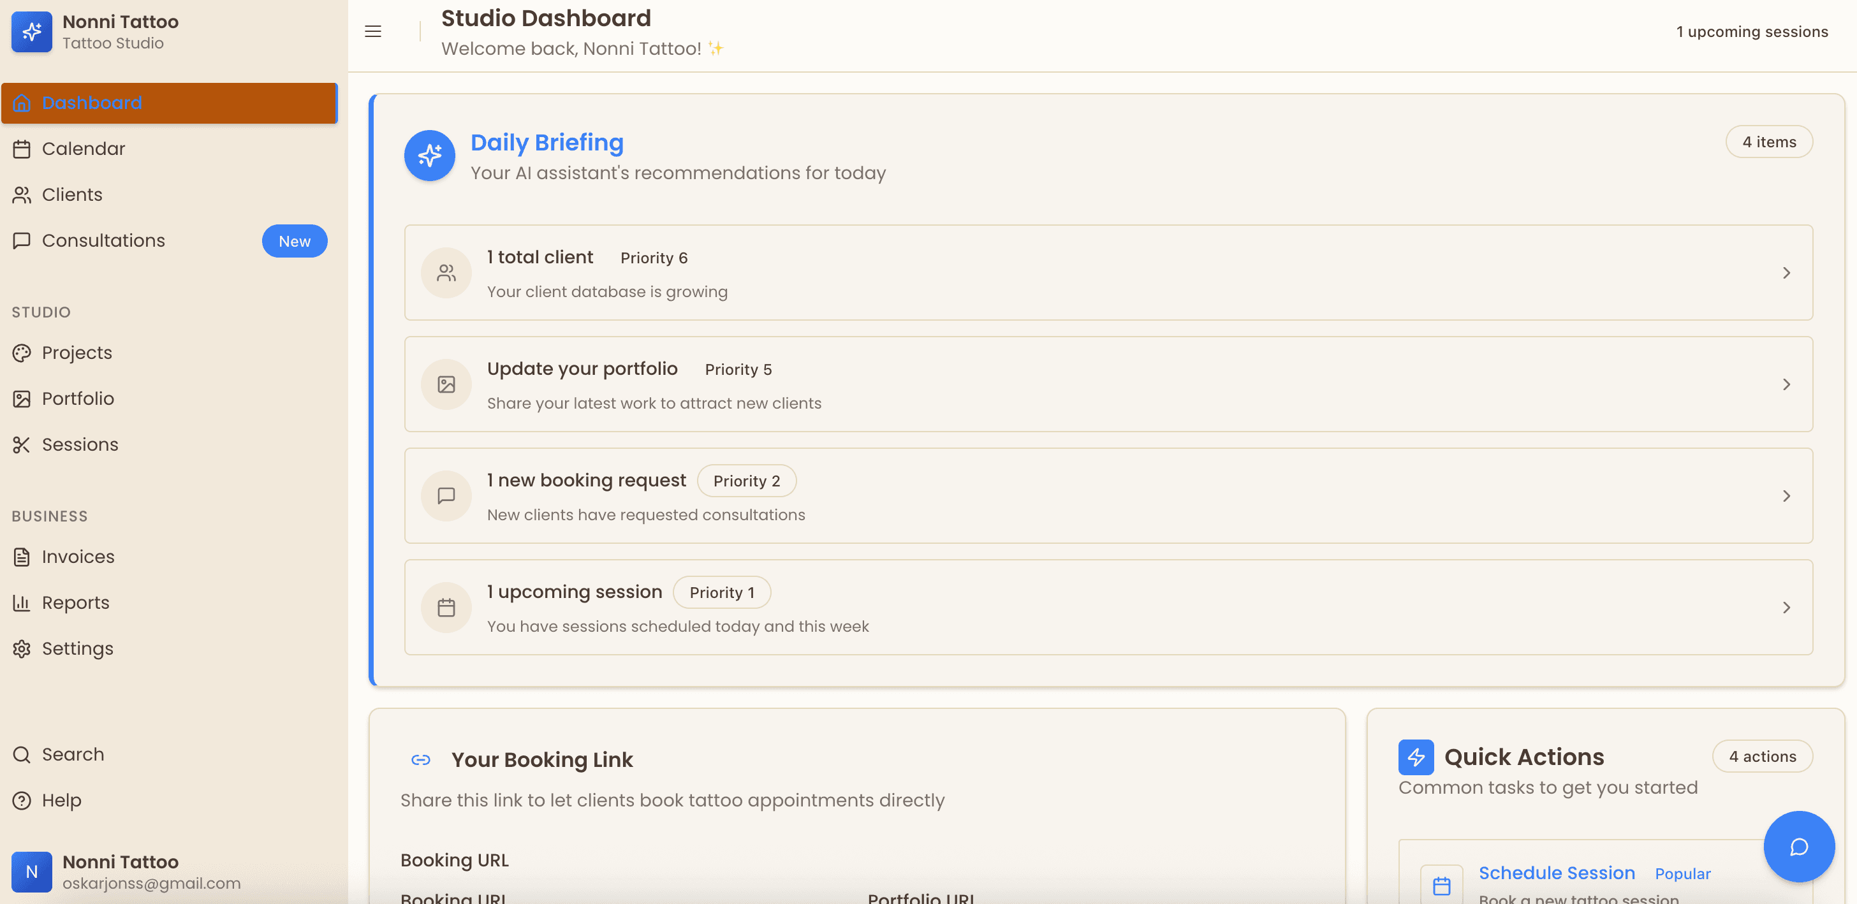Screen dimensions: 1857x904
Task: Open Consultations in the sidebar
Action: (103, 241)
